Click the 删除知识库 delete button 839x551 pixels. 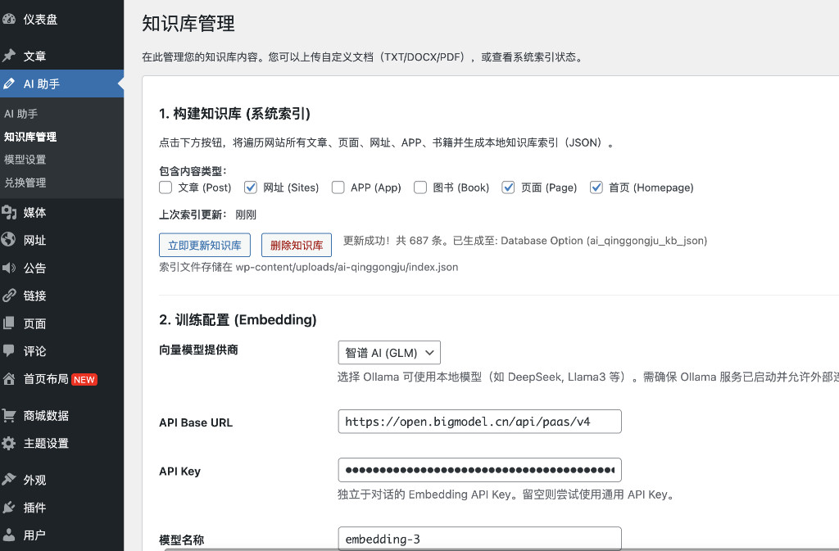296,245
